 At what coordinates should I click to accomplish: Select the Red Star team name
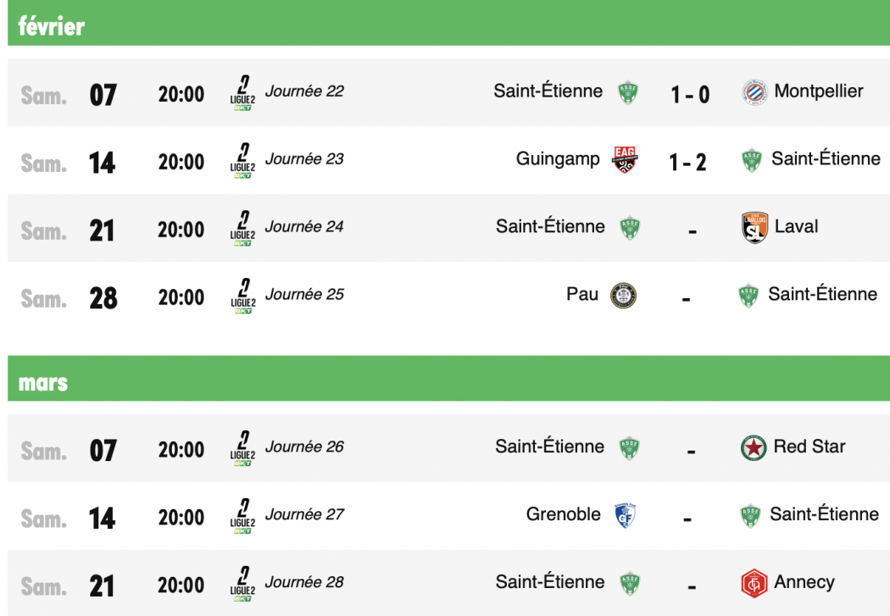pyautogui.click(x=809, y=447)
